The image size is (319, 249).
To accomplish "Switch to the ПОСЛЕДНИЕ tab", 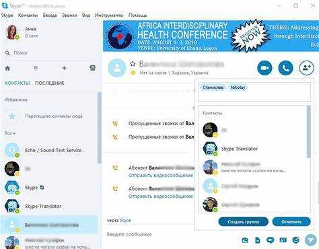I will [x=50, y=83].
